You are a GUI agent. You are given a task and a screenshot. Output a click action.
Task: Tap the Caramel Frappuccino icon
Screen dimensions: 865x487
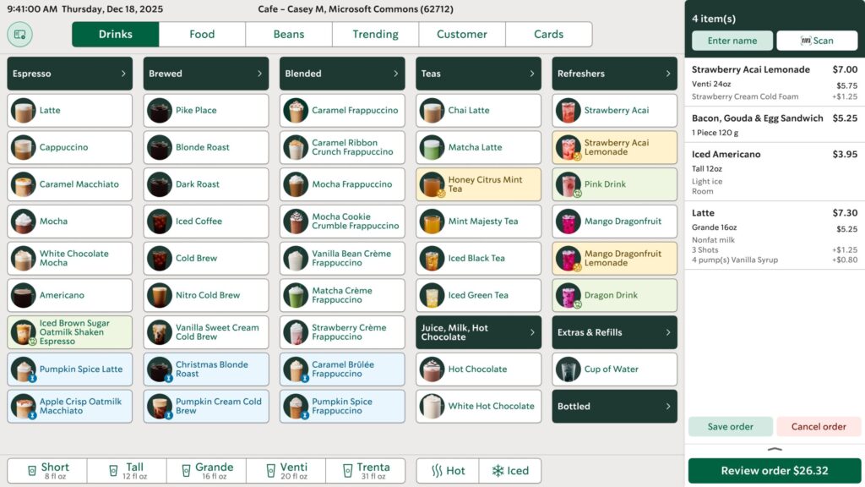[296, 111]
